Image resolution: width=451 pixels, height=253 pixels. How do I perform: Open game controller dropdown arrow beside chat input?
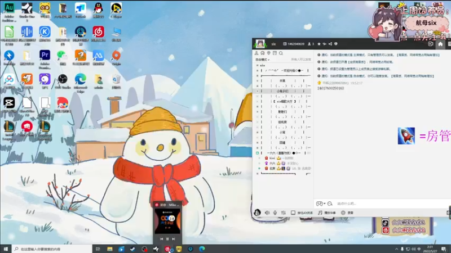(x=325, y=204)
